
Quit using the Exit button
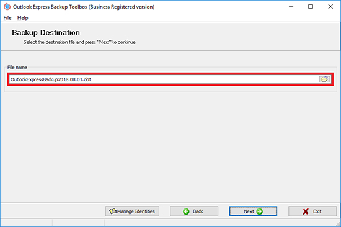(312, 211)
